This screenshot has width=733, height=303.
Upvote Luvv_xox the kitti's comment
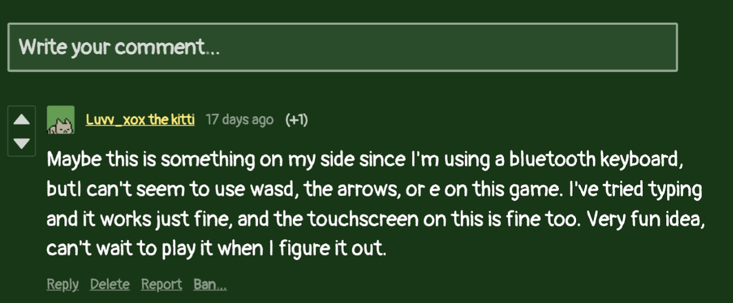click(x=21, y=120)
